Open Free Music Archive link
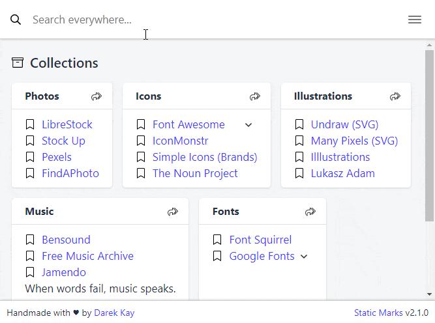This screenshot has height=323, width=435. [87, 256]
